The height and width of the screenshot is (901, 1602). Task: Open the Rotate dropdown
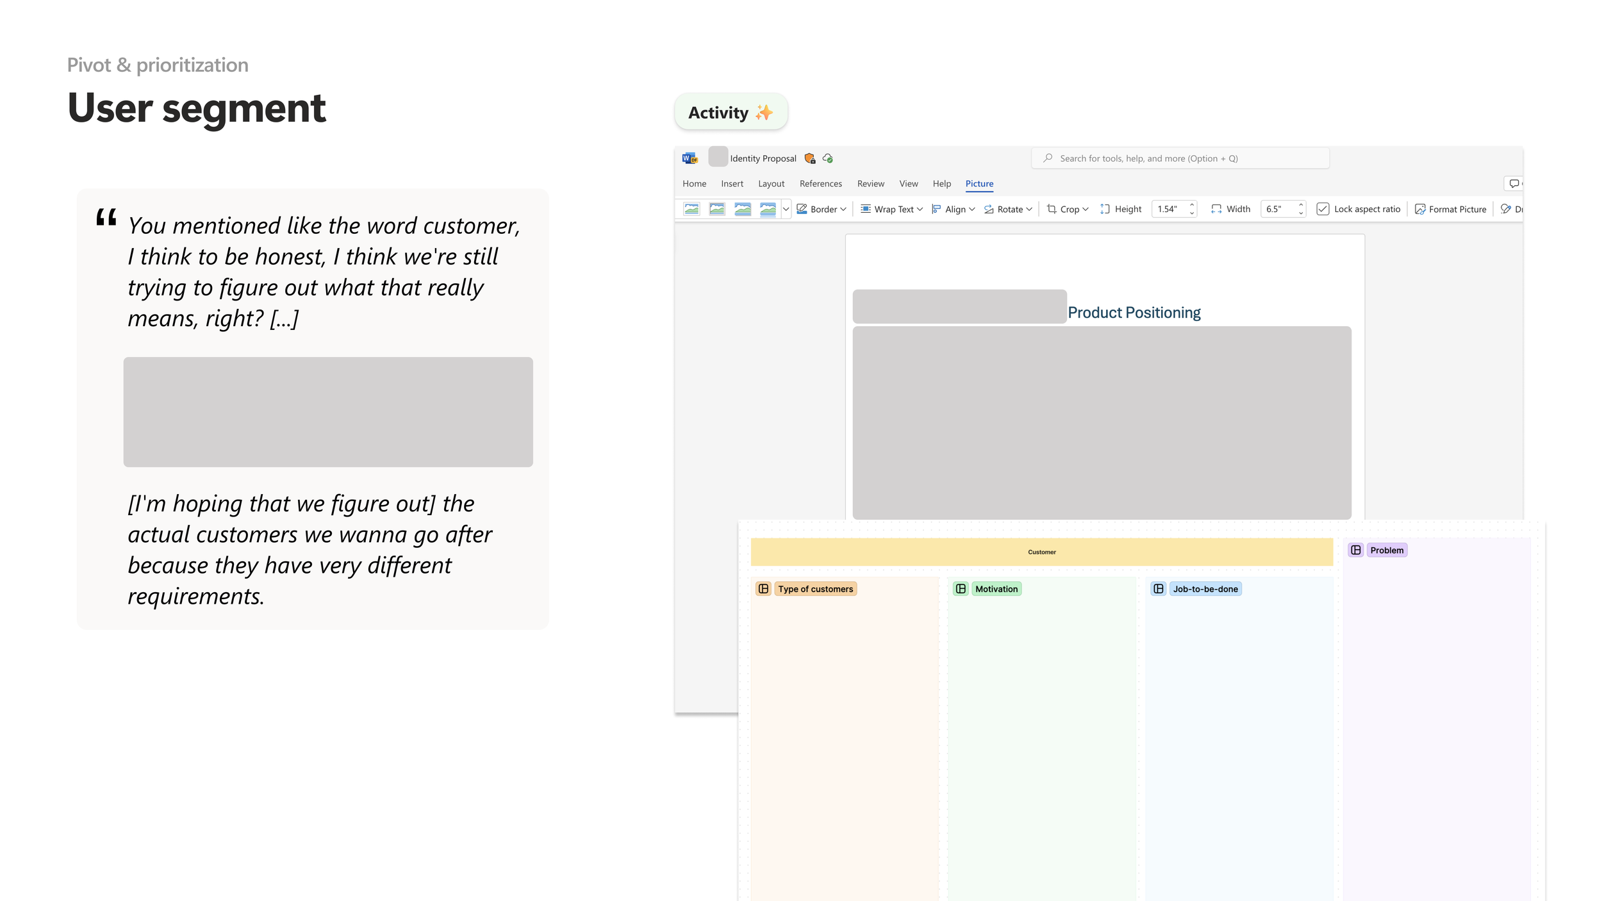1008,209
